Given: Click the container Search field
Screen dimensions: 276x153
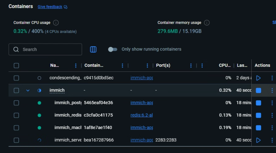Looking at the screenshot, I should pyautogui.click(x=48, y=49).
